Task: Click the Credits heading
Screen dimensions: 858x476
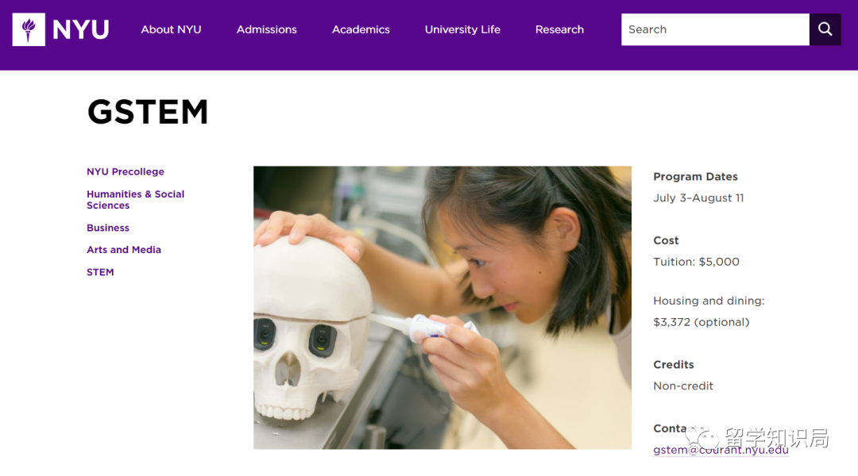Action: tap(674, 364)
